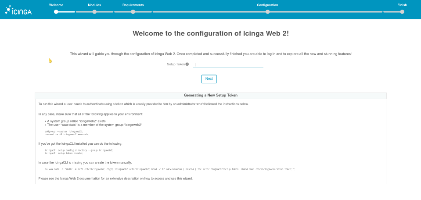
Task: Click the "icingacli setup config directory" command line
Action: [79, 150]
